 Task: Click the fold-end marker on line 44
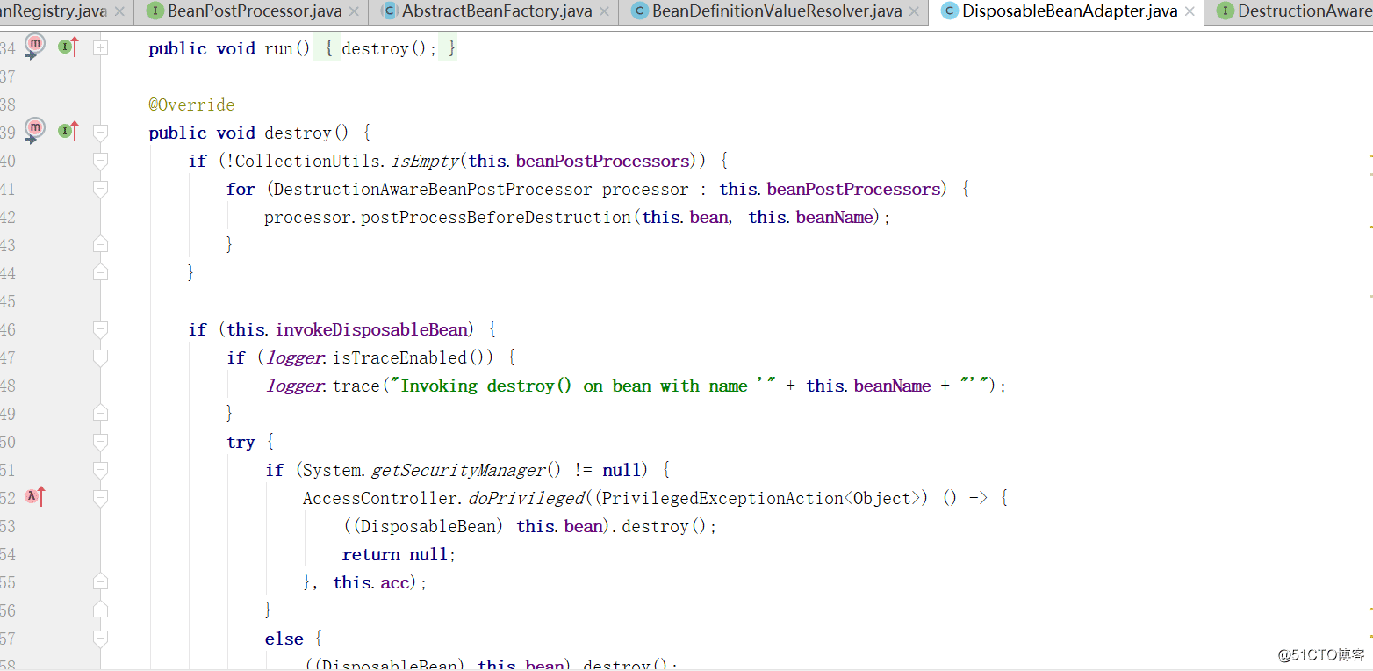click(x=101, y=272)
